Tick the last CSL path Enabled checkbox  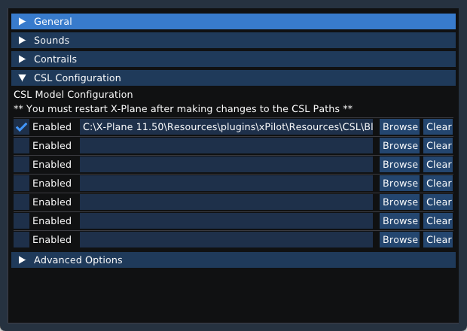[21, 240]
